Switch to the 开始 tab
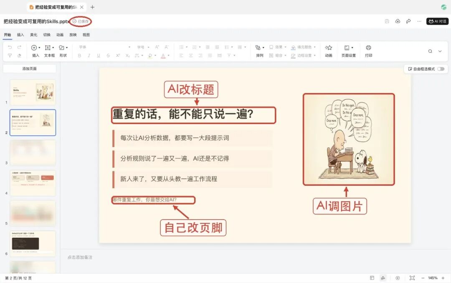Image resolution: width=451 pixels, height=283 pixels. 7,35
